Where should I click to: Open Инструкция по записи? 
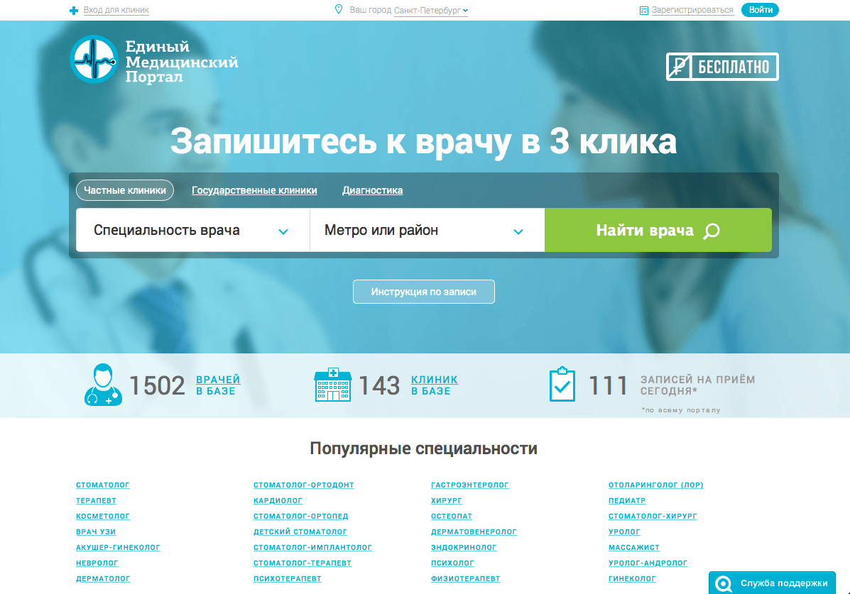click(423, 292)
